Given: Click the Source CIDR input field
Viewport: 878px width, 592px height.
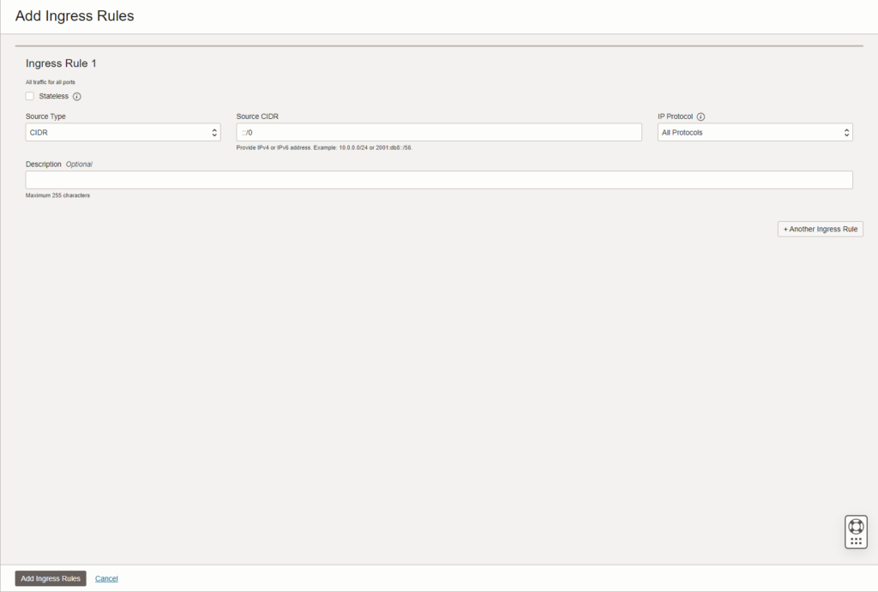Looking at the screenshot, I should [x=439, y=133].
